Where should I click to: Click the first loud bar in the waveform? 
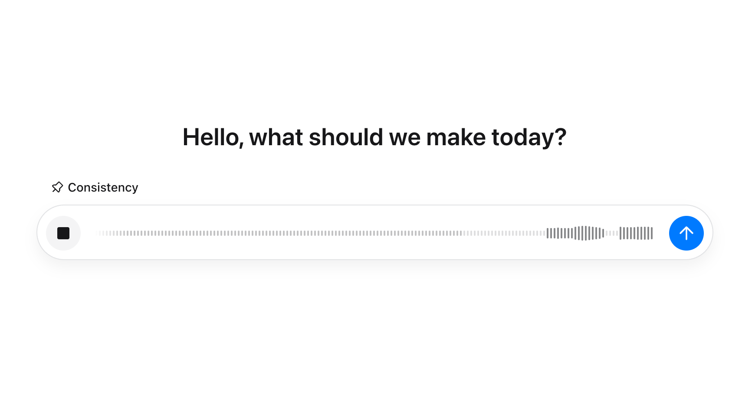point(548,233)
